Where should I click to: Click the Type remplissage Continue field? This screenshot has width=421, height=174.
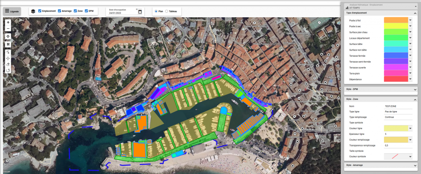[398, 117]
